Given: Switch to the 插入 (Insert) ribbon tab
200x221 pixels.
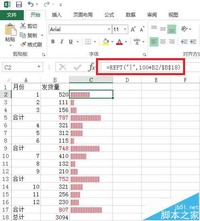Looking at the screenshot, I should pos(57,15).
